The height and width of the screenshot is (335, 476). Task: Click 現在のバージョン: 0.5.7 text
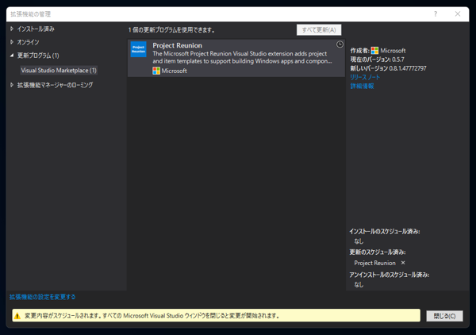(x=377, y=60)
